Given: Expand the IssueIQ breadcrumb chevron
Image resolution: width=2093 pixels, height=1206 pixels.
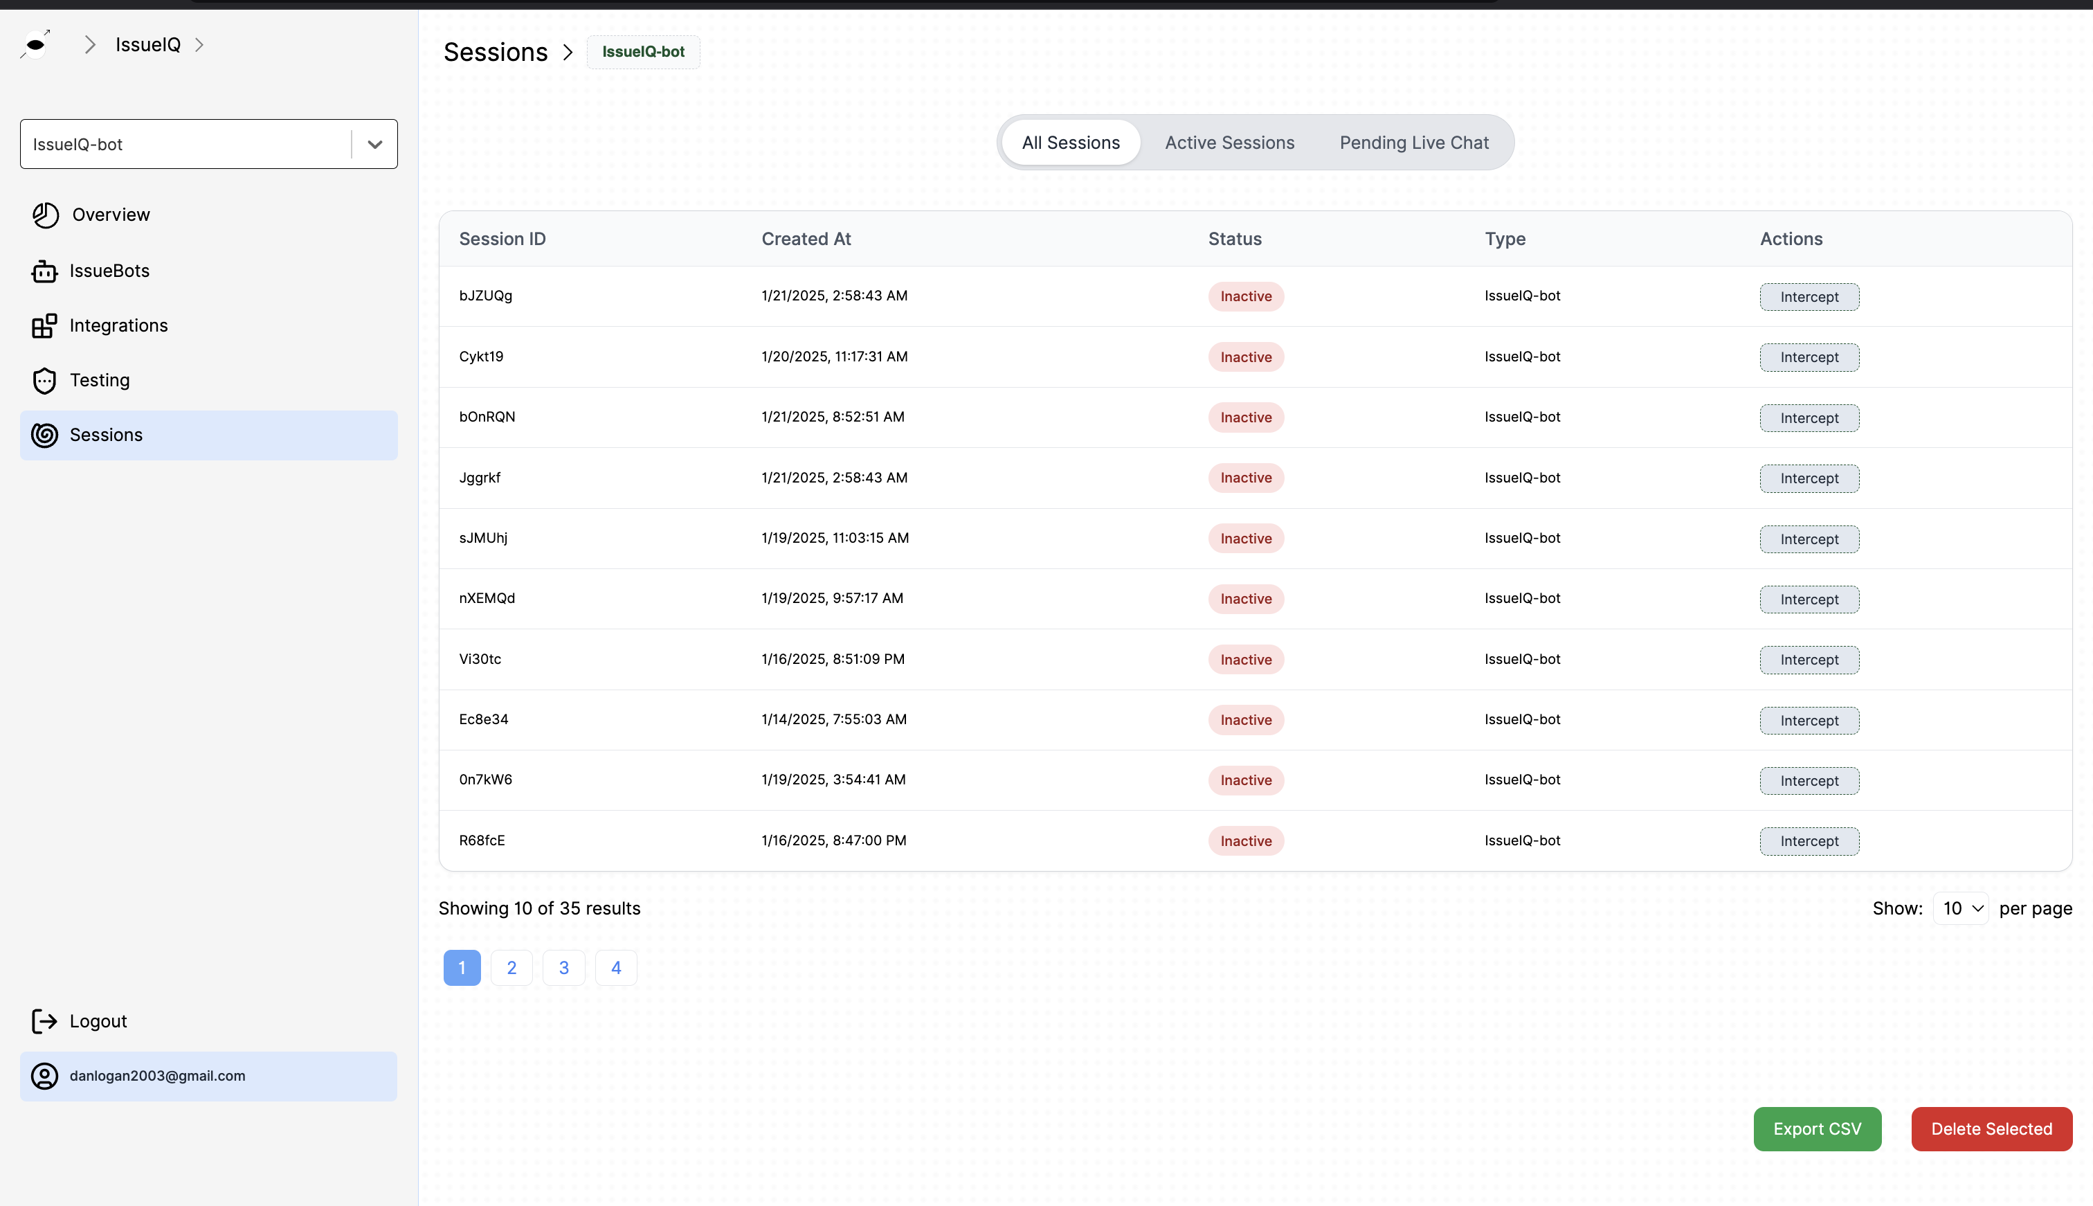Looking at the screenshot, I should coord(199,44).
